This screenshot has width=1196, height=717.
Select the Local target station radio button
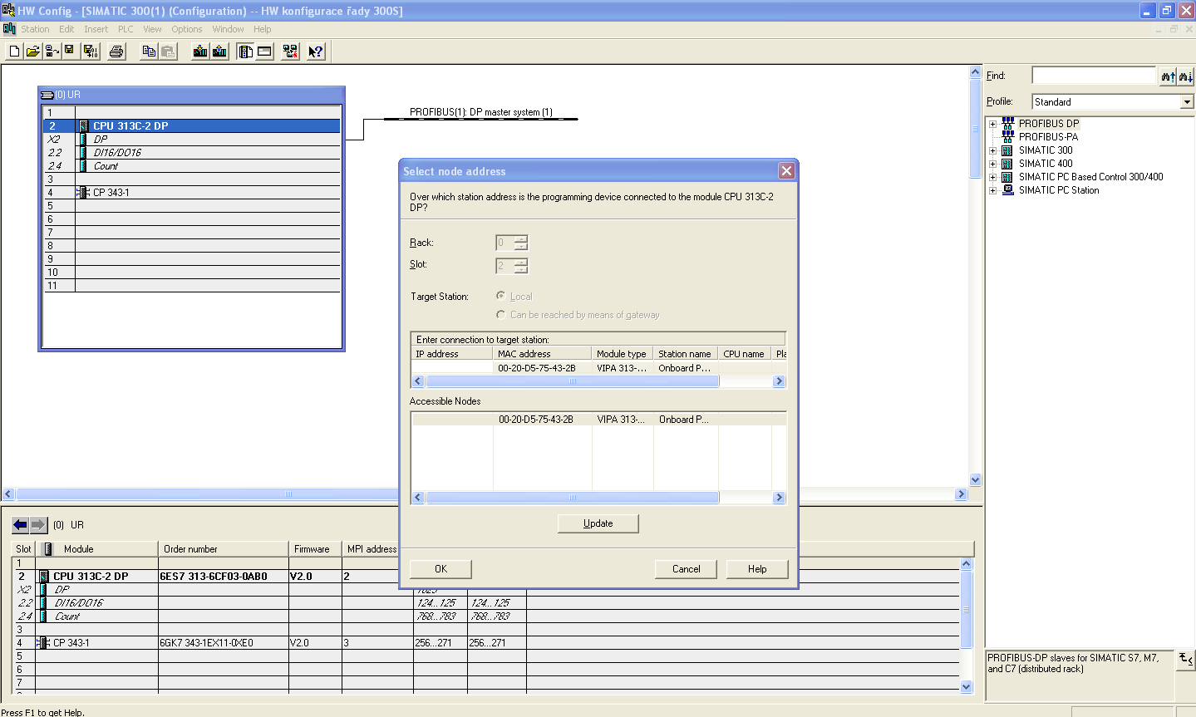(x=500, y=296)
